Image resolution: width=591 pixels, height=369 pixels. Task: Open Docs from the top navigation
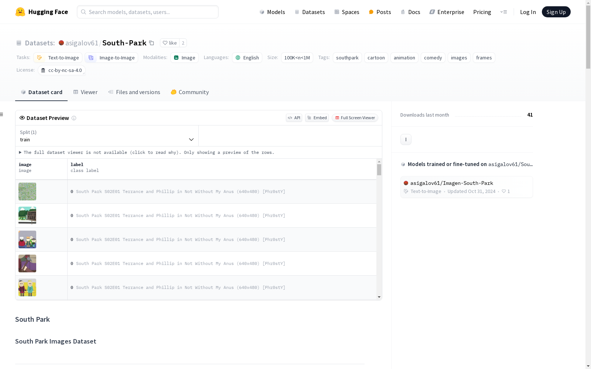pos(410,12)
